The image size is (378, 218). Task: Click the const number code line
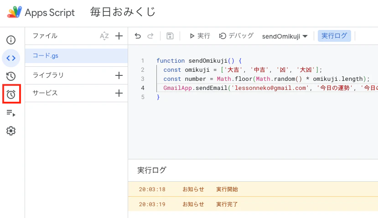(x=266, y=79)
